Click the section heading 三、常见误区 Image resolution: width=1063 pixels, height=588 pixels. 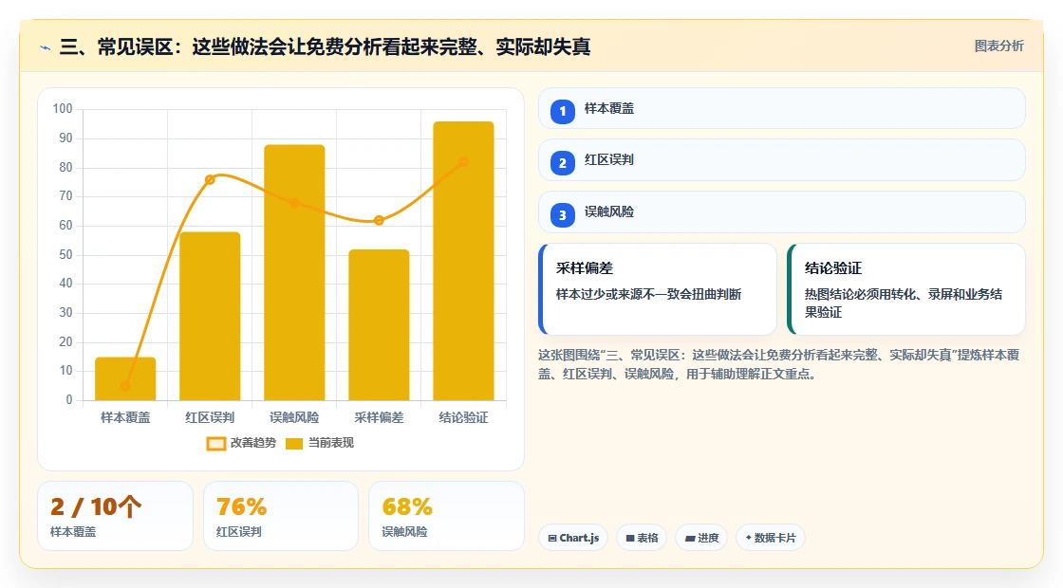(325, 46)
